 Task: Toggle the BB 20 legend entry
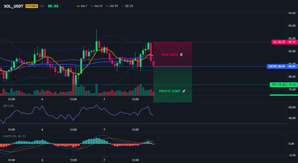tap(127, 6)
